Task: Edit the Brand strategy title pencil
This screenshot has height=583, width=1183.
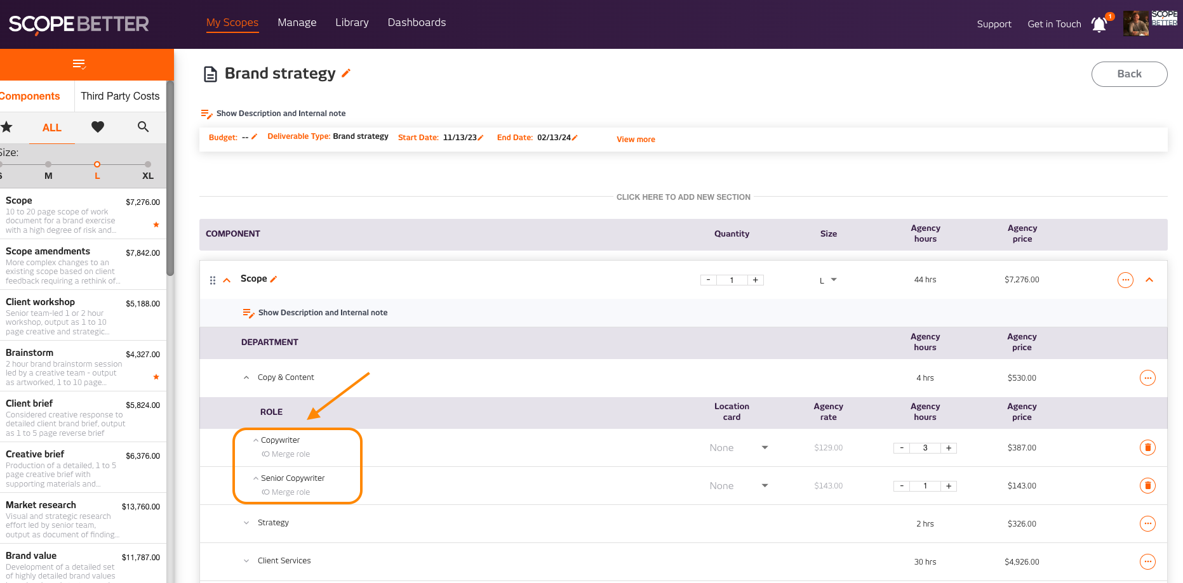Action: coord(346,73)
